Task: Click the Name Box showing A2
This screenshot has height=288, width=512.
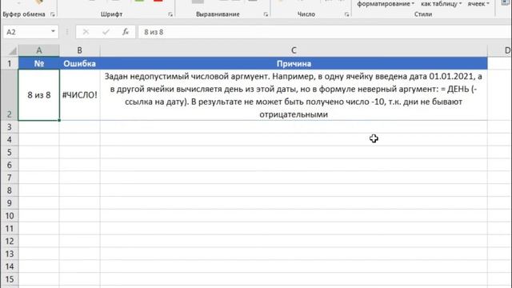Action: point(26,32)
